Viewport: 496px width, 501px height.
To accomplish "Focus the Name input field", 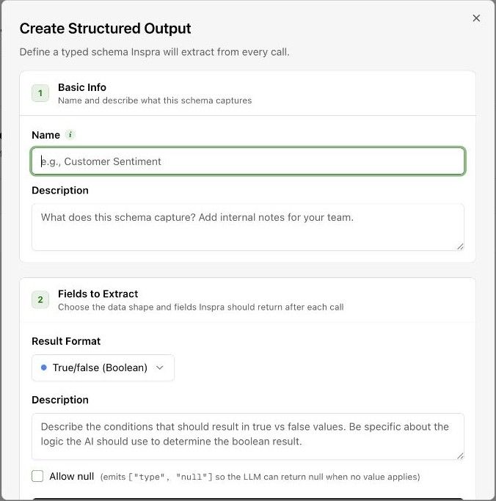I will 248,161.
